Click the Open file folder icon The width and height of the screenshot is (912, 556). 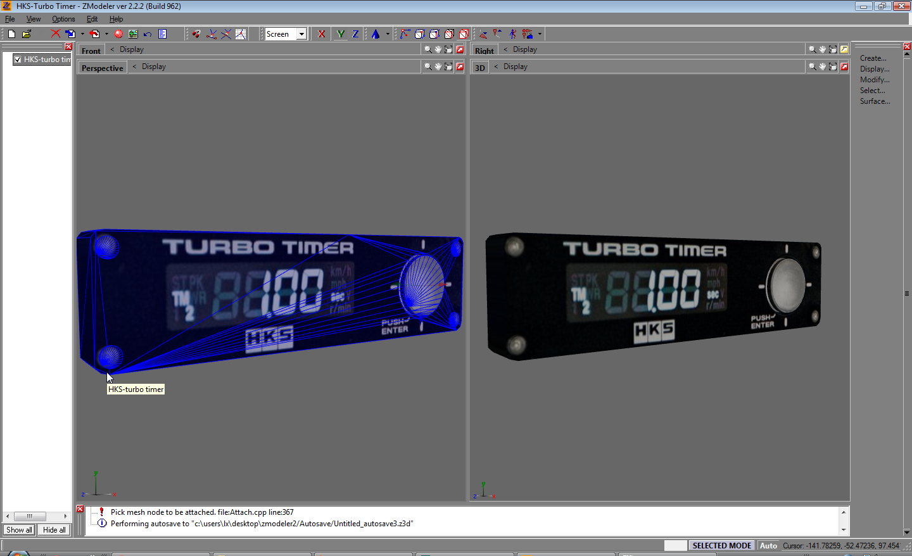(x=27, y=34)
